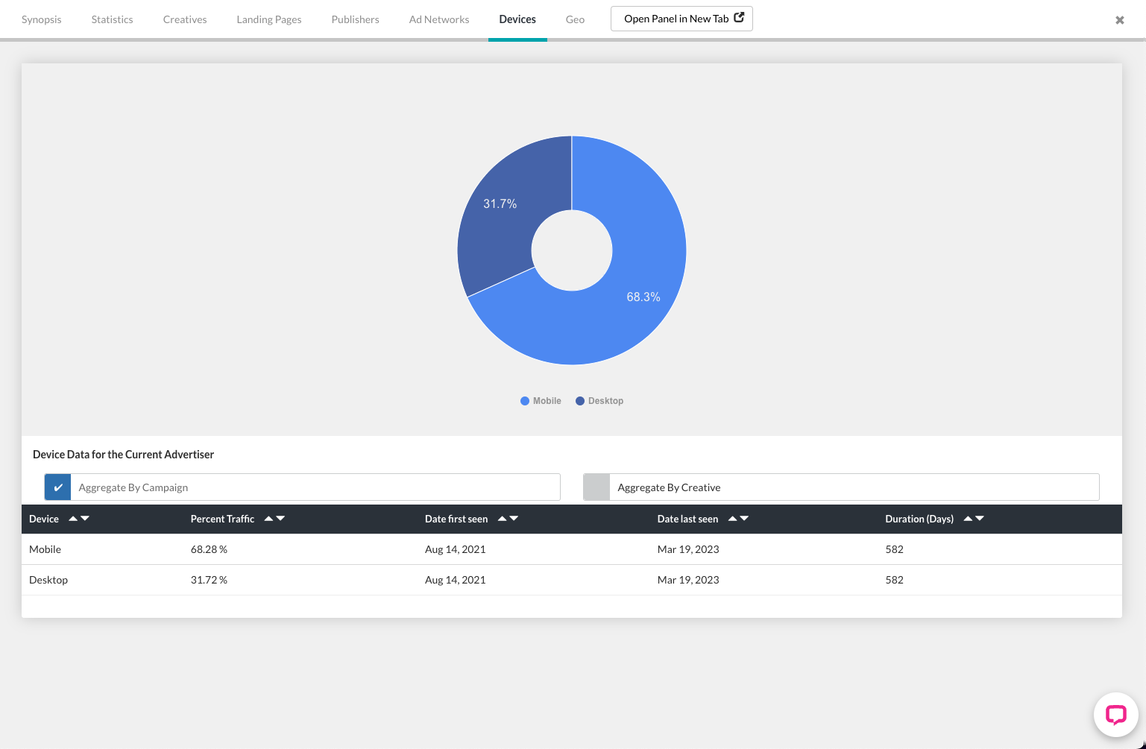Image resolution: width=1146 pixels, height=749 pixels.
Task: Click Open Panel in New Tab button
Action: click(x=681, y=19)
